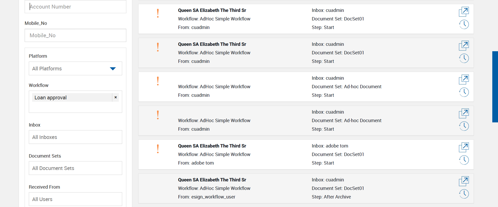Viewport: 498px width, 207px height.
Task: Open first Ad-hoc Document task
Action: coord(464,79)
